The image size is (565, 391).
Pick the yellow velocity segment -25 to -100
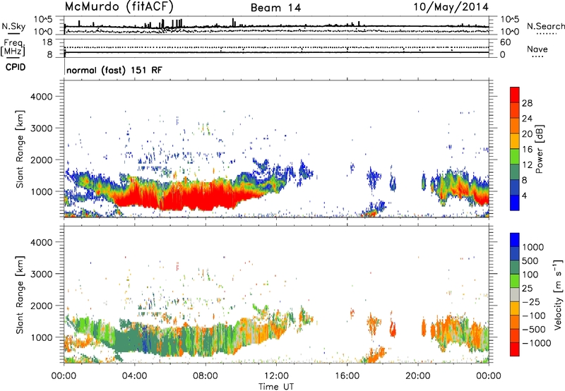pyautogui.click(x=515, y=308)
